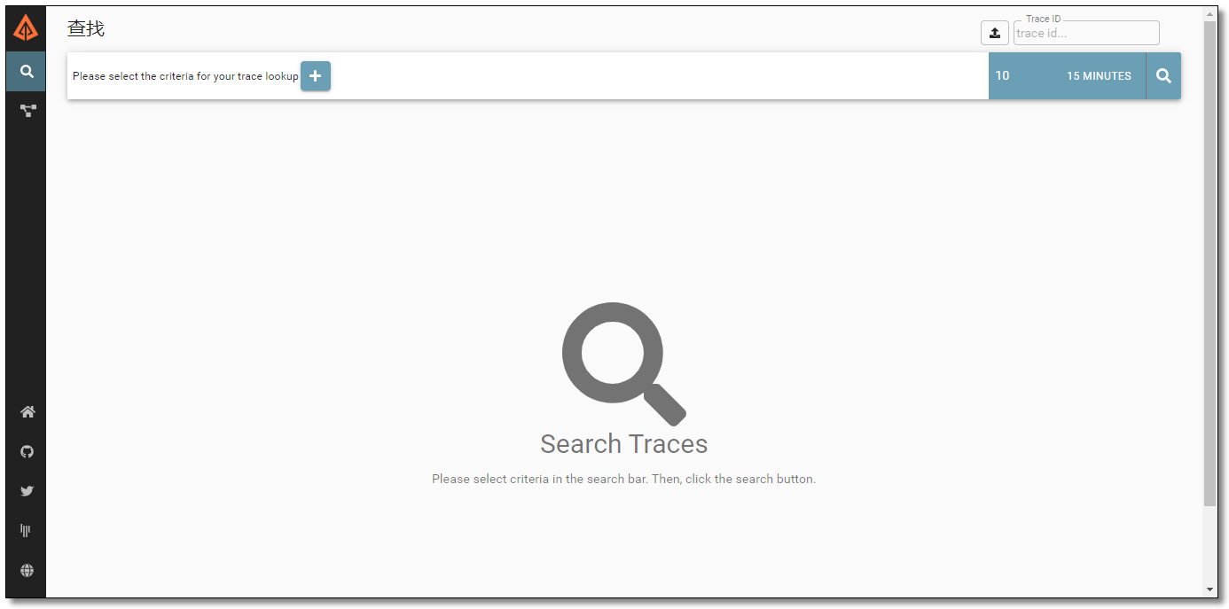Click the vertical scrollbar thumb
The height and width of the screenshot is (609, 1229).
[x=1210, y=263]
